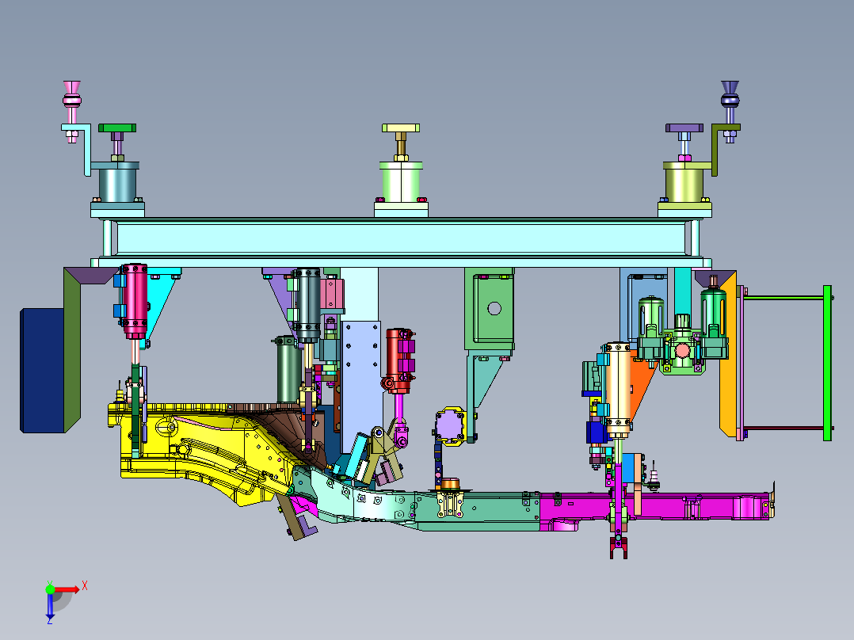
Task: Select the purple T-handle on right cylinder
Action: click(684, 128)
